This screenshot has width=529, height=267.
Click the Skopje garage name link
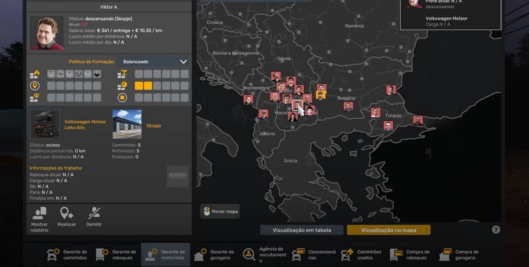tap(154, 126)
